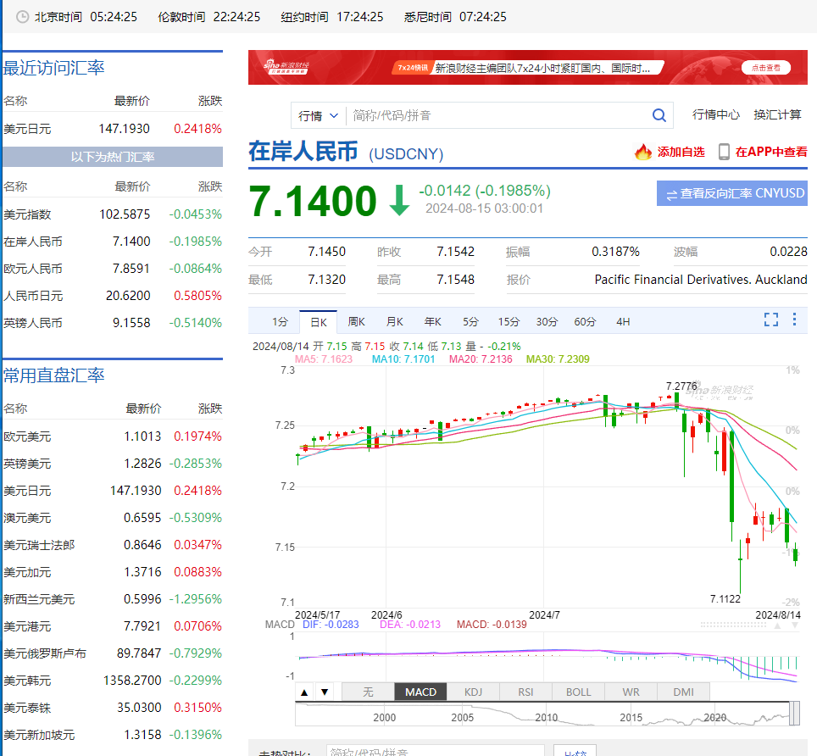817x756 pixels.
Task: Click 添加自选 to add to watchlist
Action: tap(681, 153)
